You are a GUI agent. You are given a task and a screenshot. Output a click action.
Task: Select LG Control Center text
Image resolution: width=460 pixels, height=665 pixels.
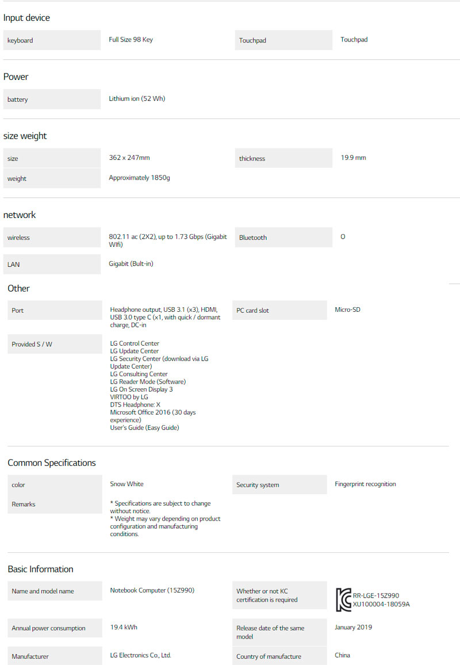point(135,343)
